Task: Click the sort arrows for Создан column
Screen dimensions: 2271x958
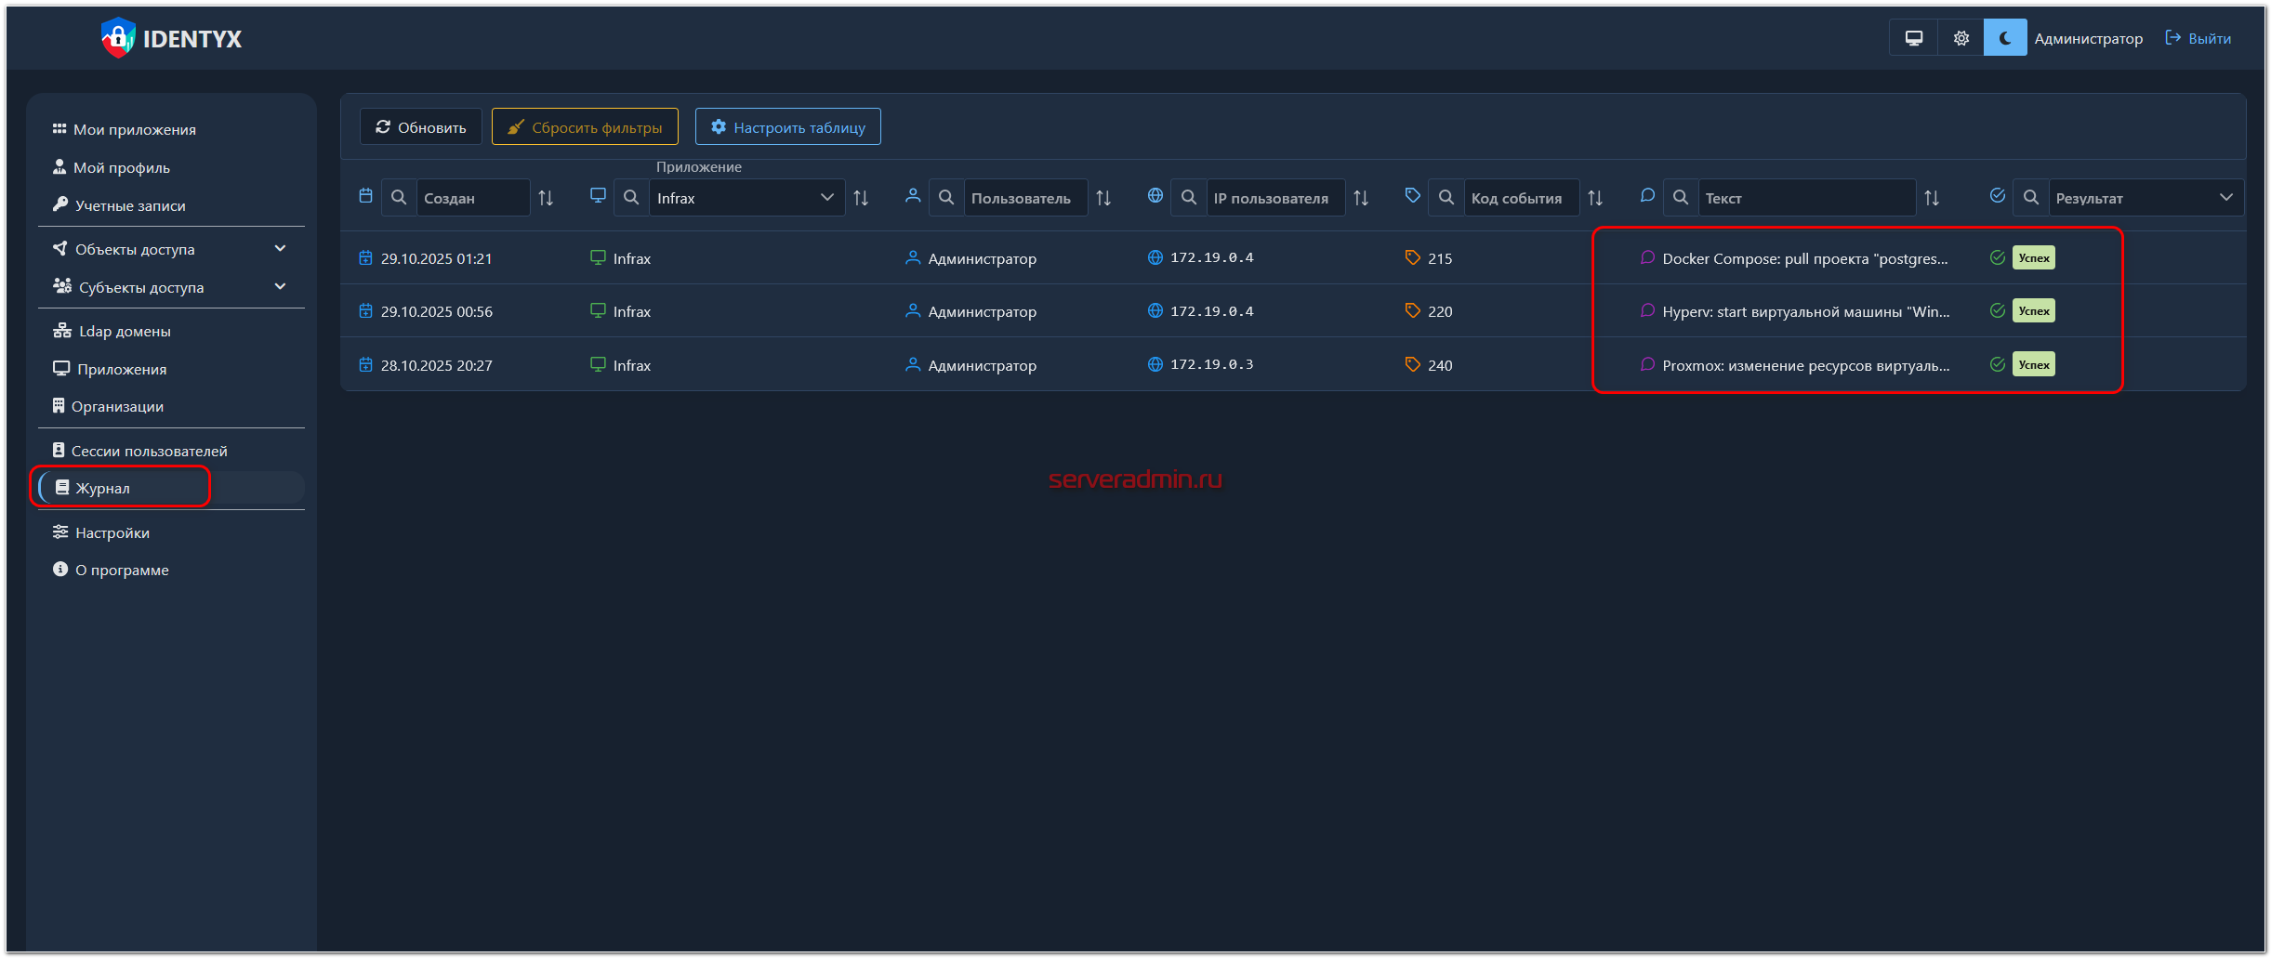Action: 546,198
